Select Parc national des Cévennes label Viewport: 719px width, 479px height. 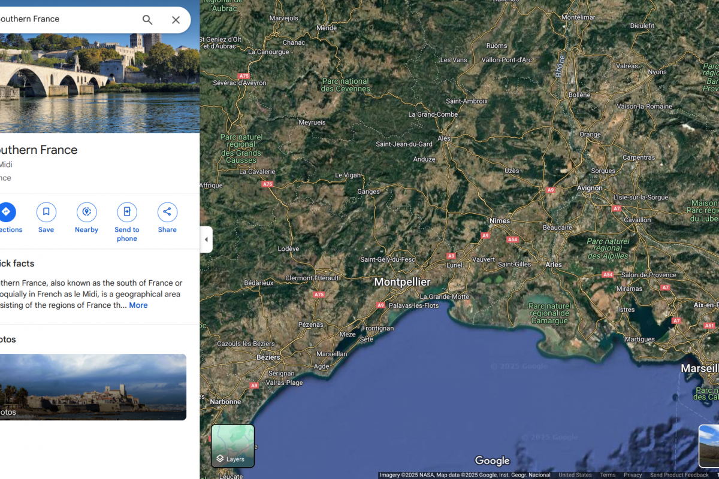(346, 85)
